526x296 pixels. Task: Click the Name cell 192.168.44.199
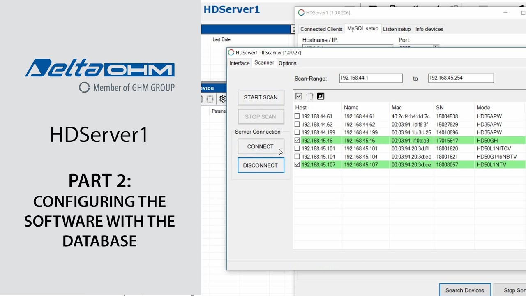click(361, 132)
